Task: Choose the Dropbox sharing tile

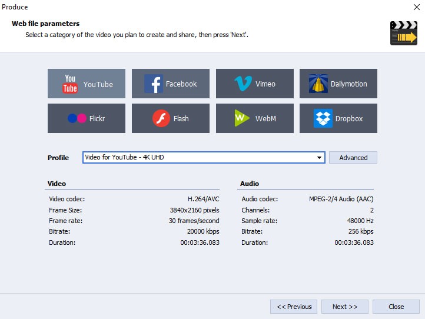Action: click(338, 118)
